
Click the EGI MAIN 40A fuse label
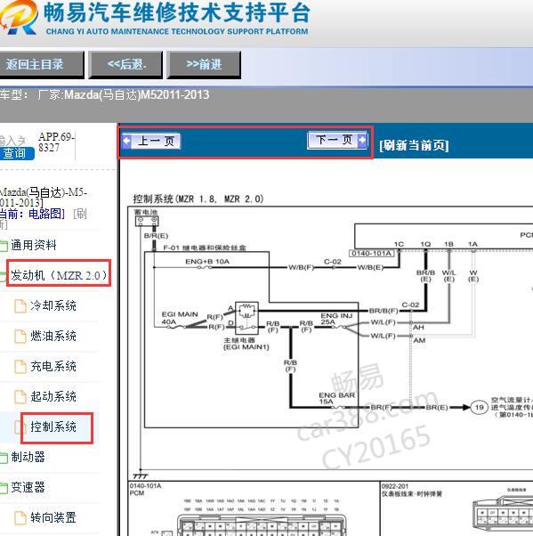coord(180,318)
